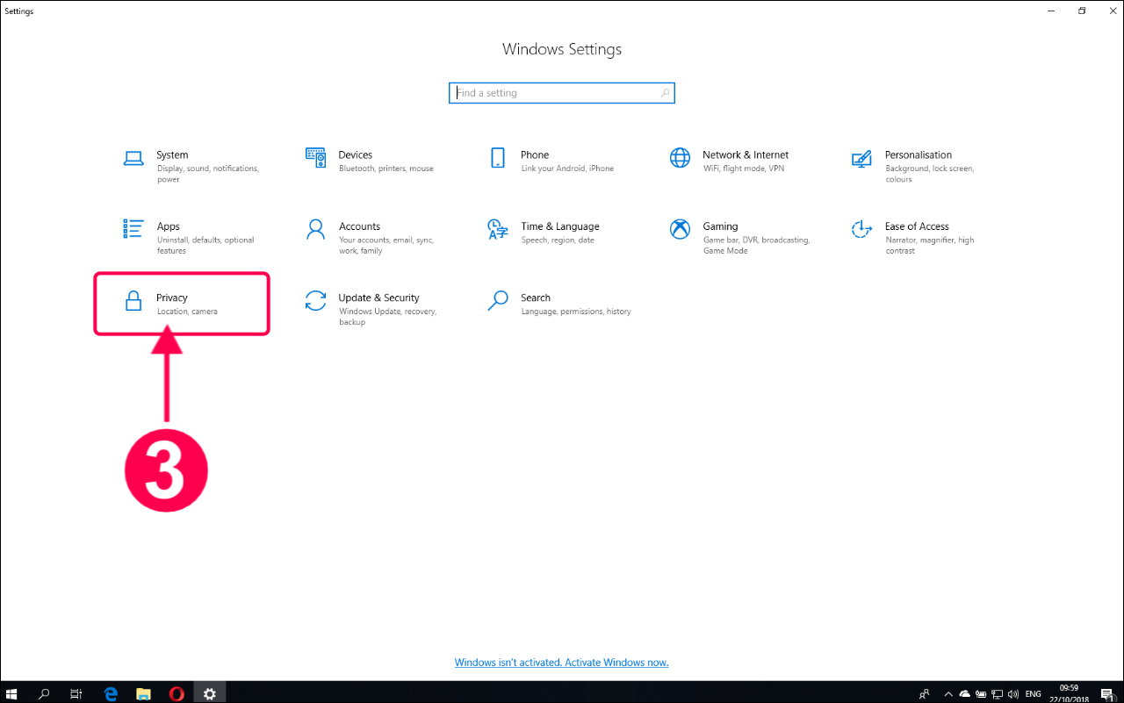Open the Windows Start menu
This screenshot has height=703, width=1124.
pos(12,693)
